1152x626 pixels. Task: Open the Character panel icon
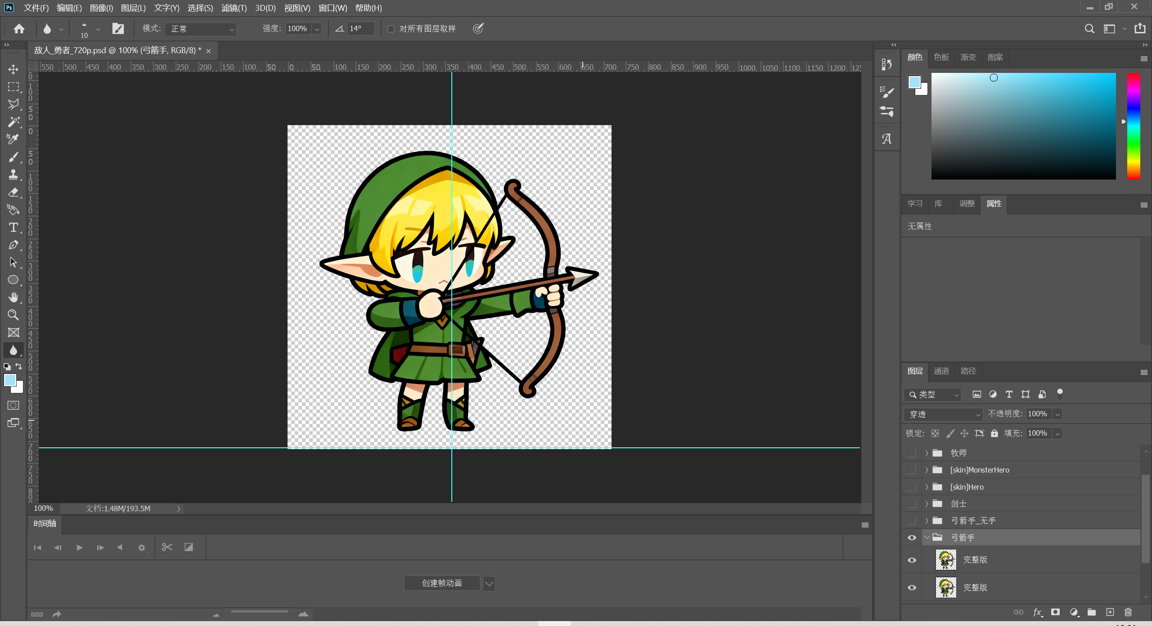tap(886, 139)
